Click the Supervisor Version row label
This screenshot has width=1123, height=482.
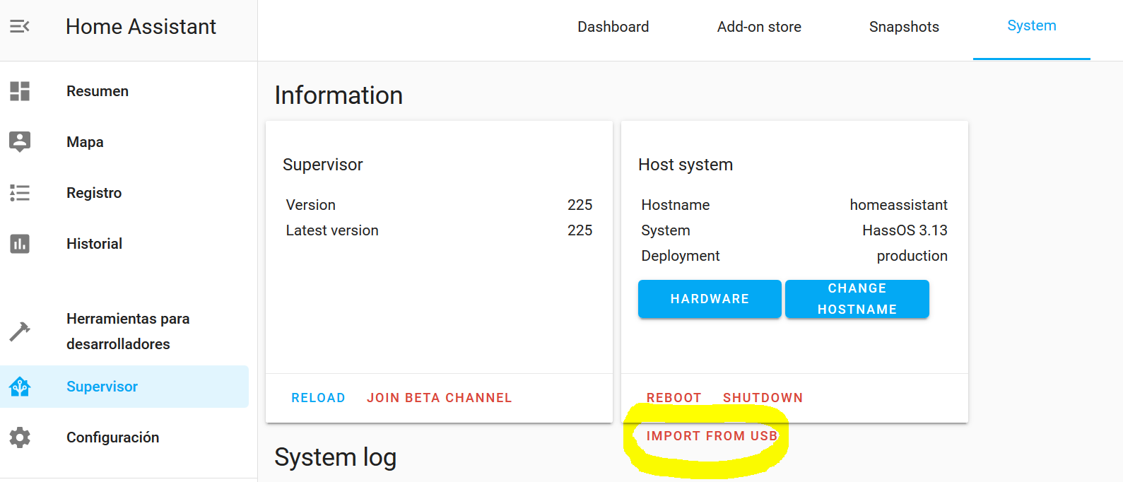[x=310, y=205]
